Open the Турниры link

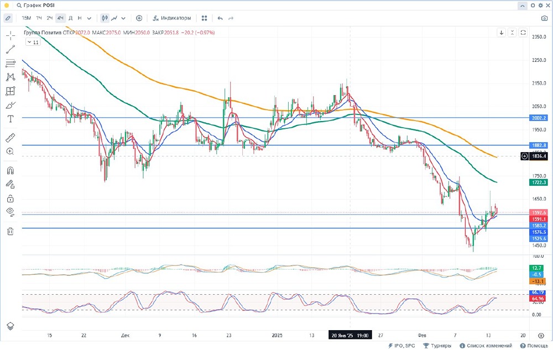tap(437, 346)
